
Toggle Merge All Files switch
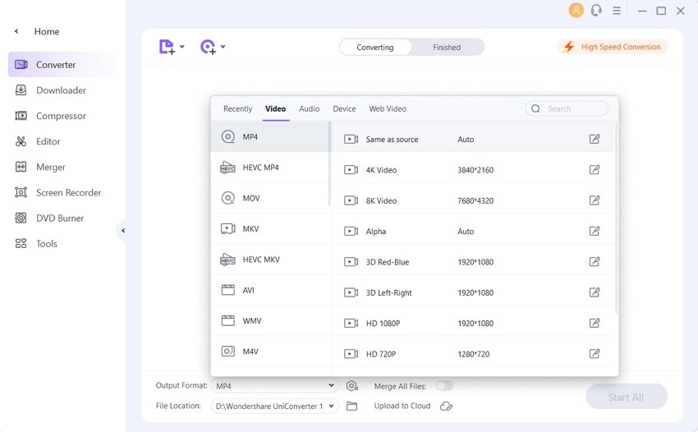click(444, 386)
